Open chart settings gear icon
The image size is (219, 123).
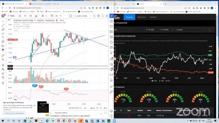pyautogui.click(x=99, y=16)
